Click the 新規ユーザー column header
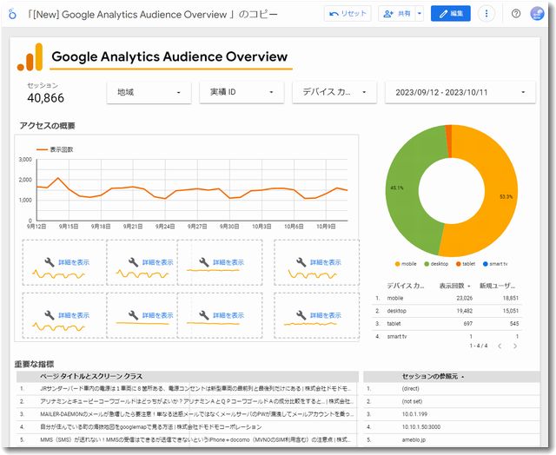 point(497,286)
